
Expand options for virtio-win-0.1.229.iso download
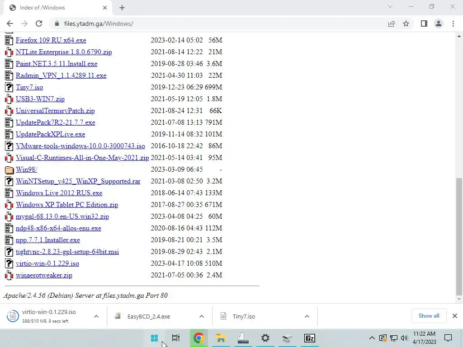(x=96, y=316)
